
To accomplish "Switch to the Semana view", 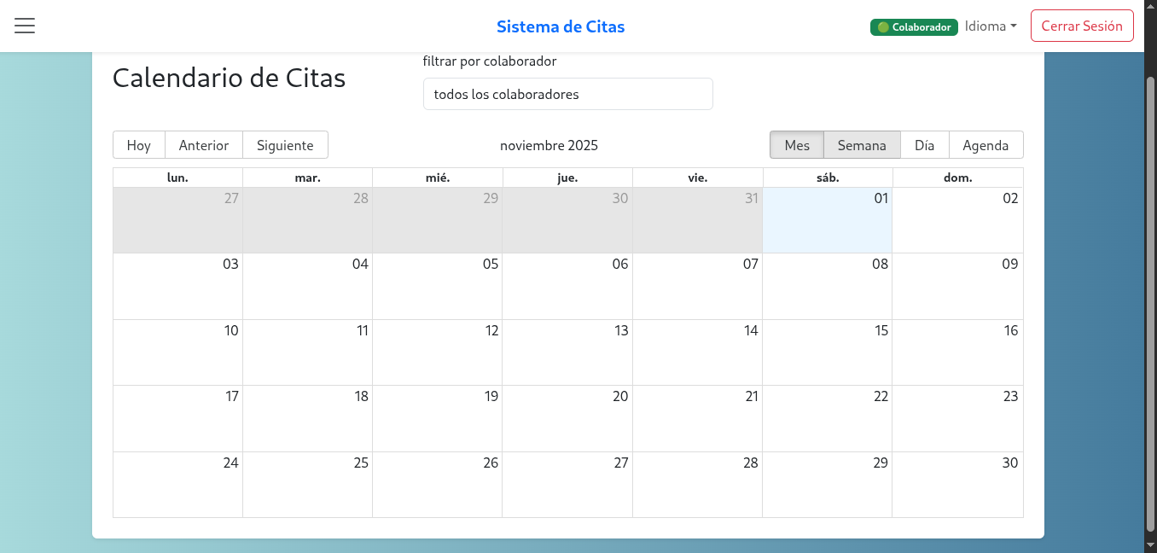I will point(861,145).
